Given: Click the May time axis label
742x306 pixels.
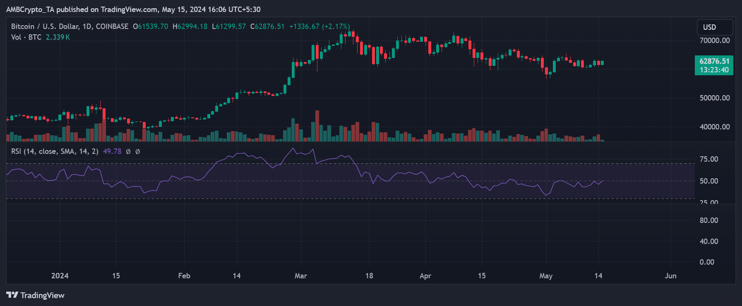Looking at the screenshot, I should (546, 276).
